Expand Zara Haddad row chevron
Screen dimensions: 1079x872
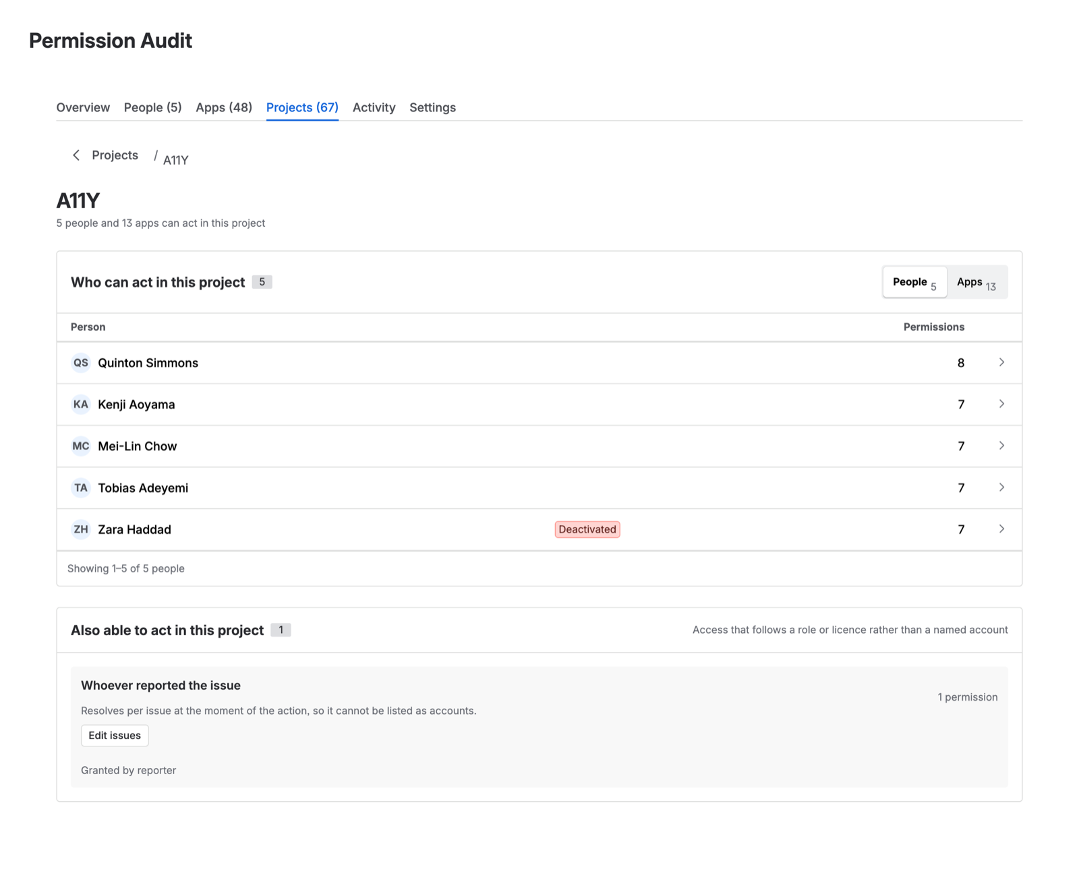[x=1001, y=529]
